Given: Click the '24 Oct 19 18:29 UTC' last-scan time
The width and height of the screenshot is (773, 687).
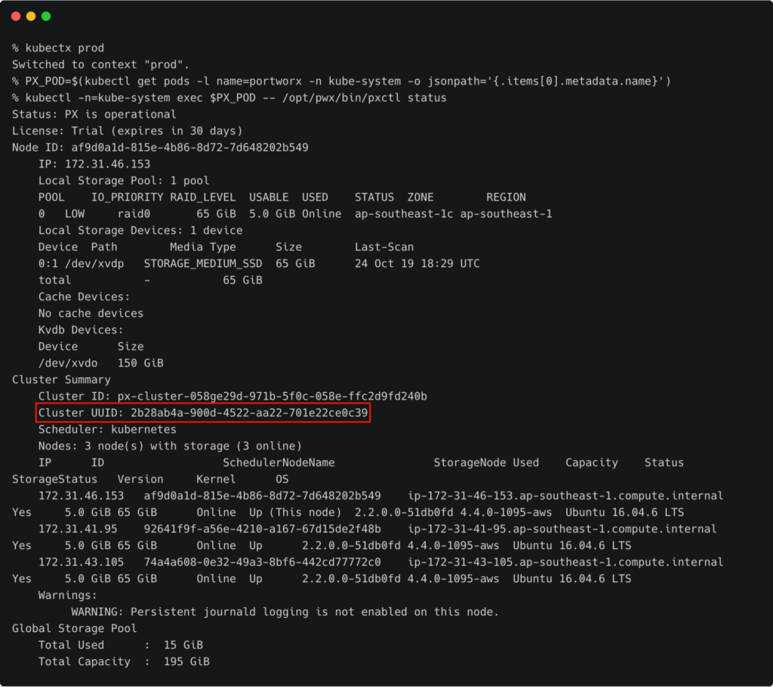Looking at the screenshot, I should (417, 264).
